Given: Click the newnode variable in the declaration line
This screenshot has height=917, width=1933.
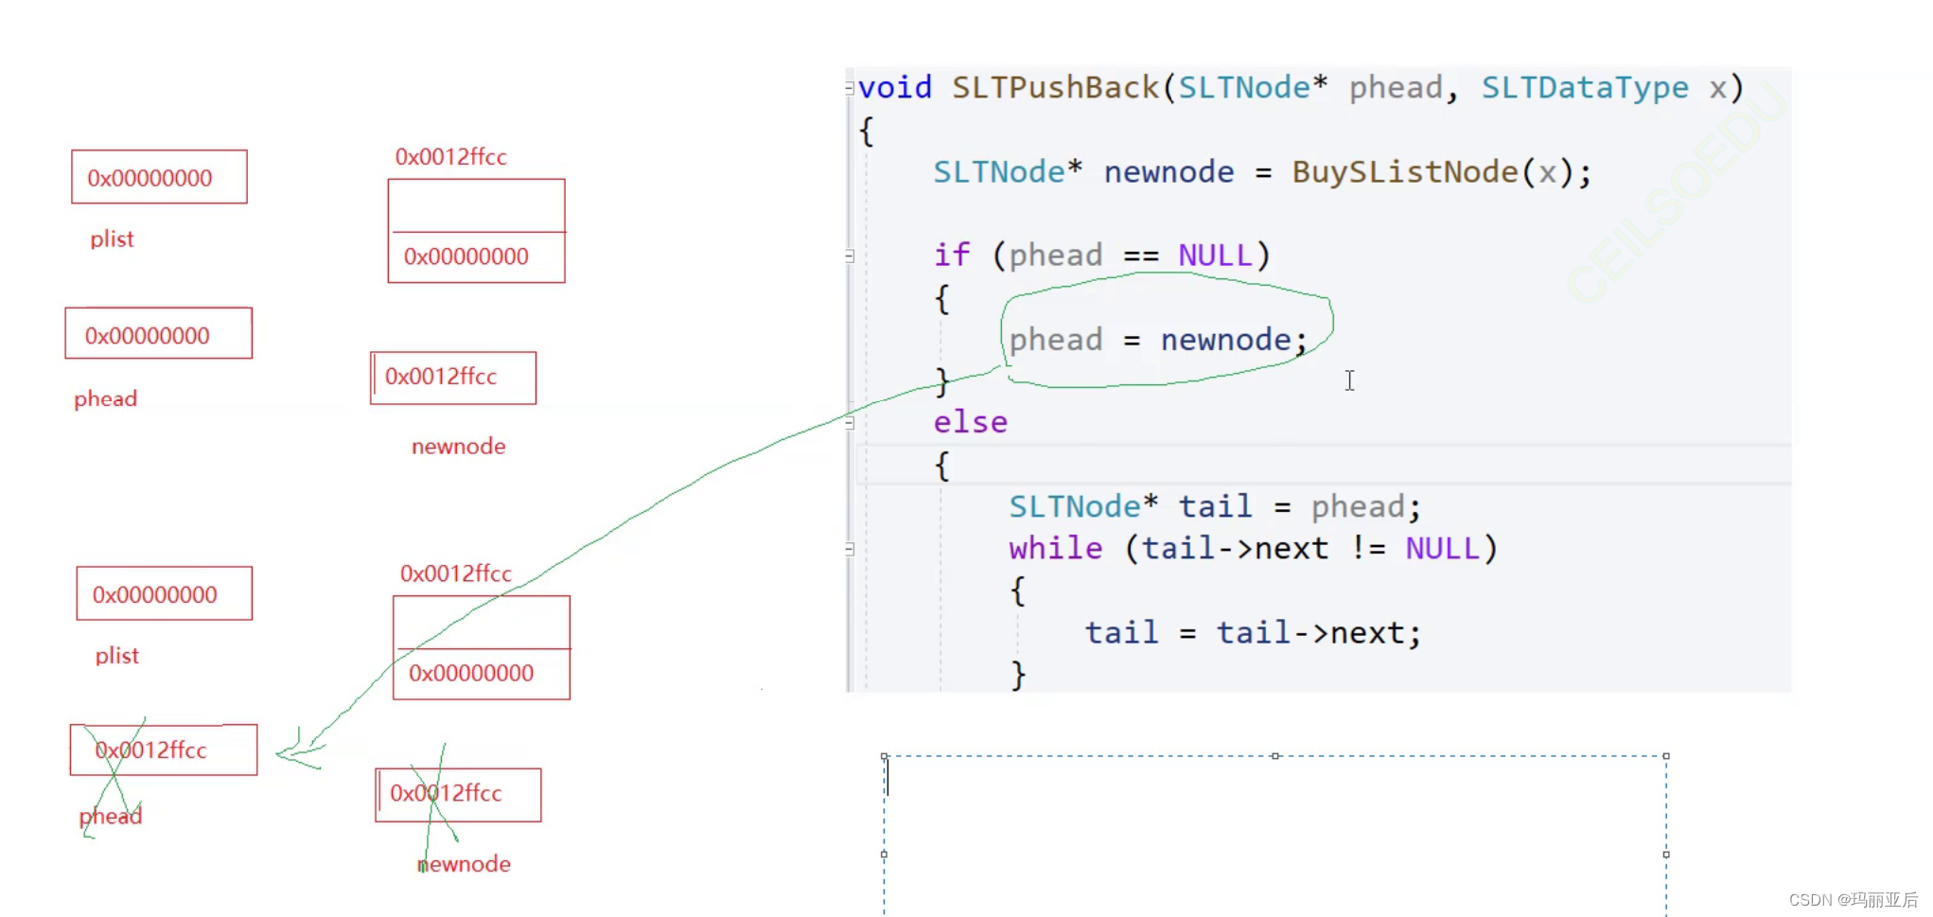Looking at the screenshot, I should point(1169,172).
